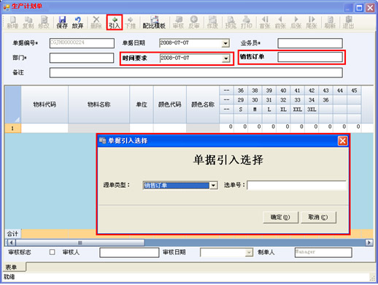
Task: Go to last record with 尾张
Action: coord(312,23)
